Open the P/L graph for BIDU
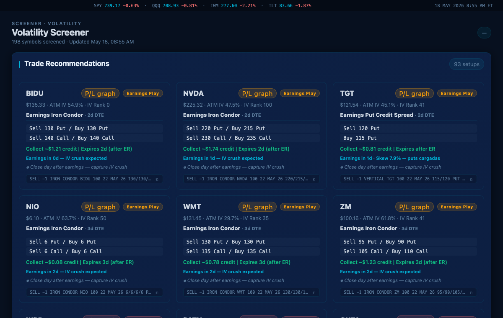Screen dimensions: 503x318 (x=100, y=94)
